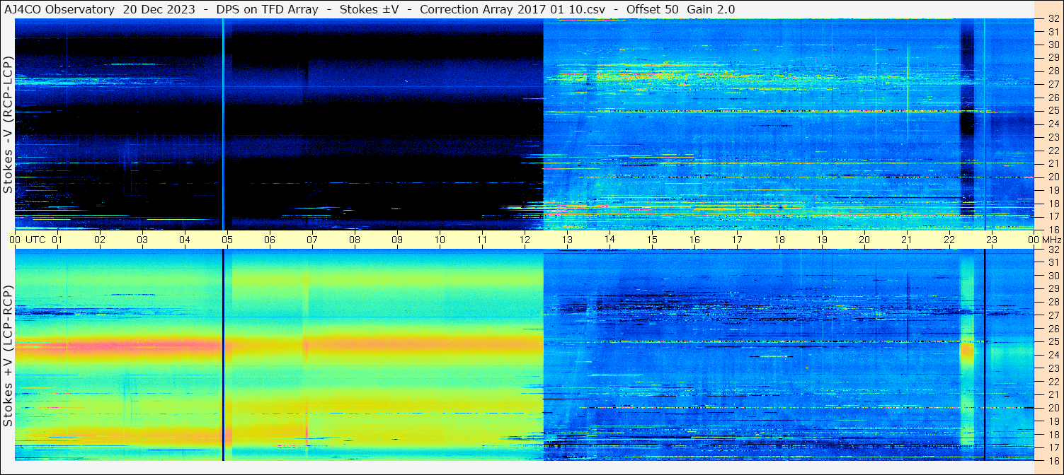Screen dimensions: 1064x475
Task: Select the 15 hour tick on time axis
Action: click(652, 240)
